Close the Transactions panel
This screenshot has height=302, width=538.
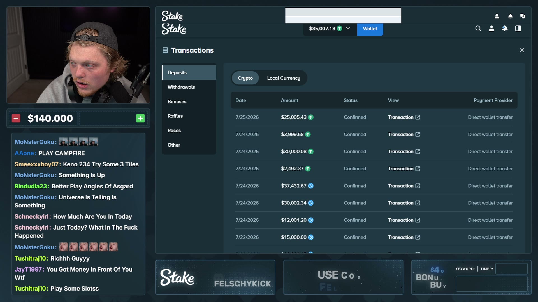coord(522,50)
